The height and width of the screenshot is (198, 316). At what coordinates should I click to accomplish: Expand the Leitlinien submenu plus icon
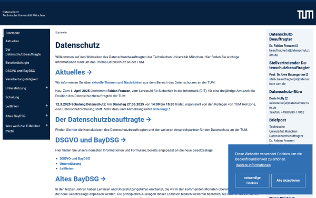[x=46, y=106]
